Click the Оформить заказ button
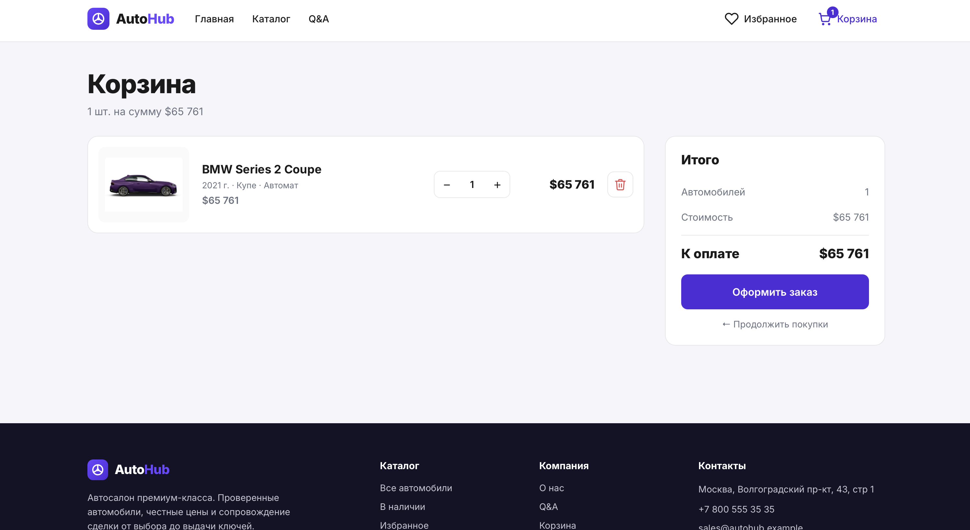The height and width of the screenshot is (530, 970). point(774,292)
